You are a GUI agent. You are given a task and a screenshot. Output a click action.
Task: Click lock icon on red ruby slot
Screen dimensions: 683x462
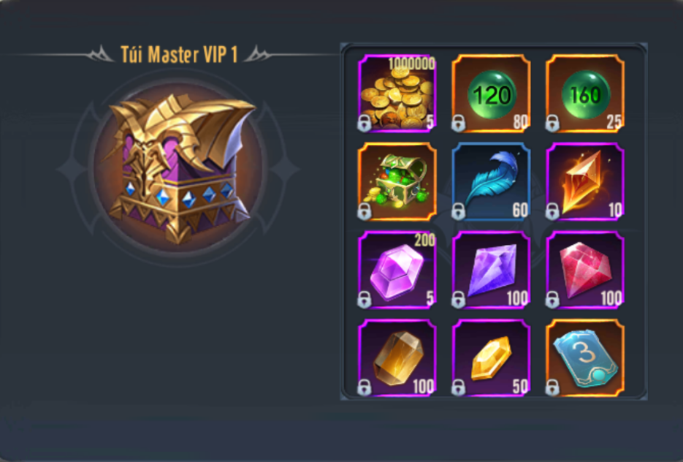(552, 300)
